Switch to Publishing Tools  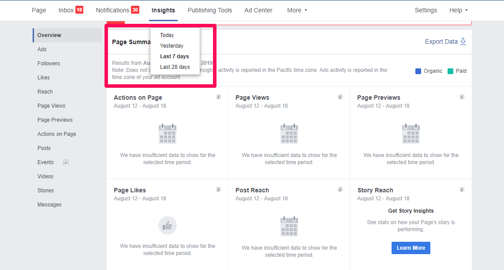(x=210, y=10)
